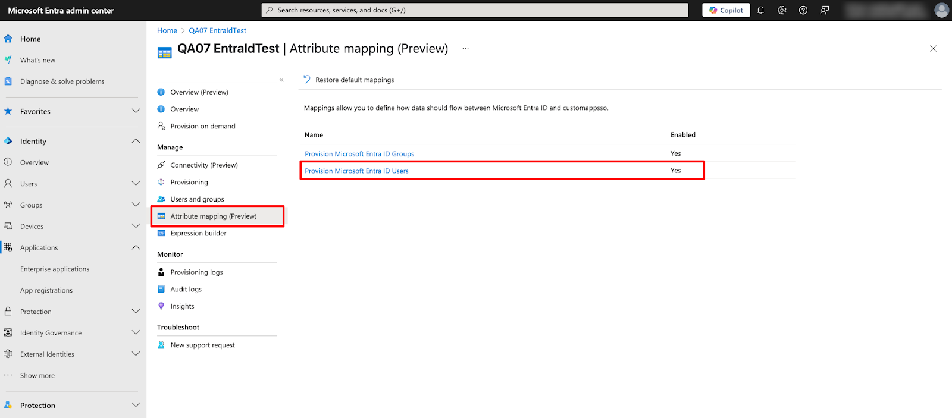Click the Diagnose & solve problems icon
Image resolution: width=952 pixels, height=418 pixels.
tap(8, 81)
